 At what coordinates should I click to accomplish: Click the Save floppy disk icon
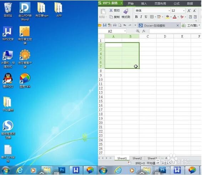(104, 25)
